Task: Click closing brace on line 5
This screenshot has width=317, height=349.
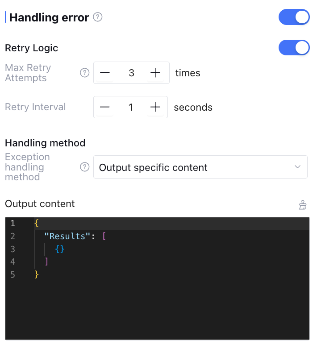Action: [x=37, y=274]
